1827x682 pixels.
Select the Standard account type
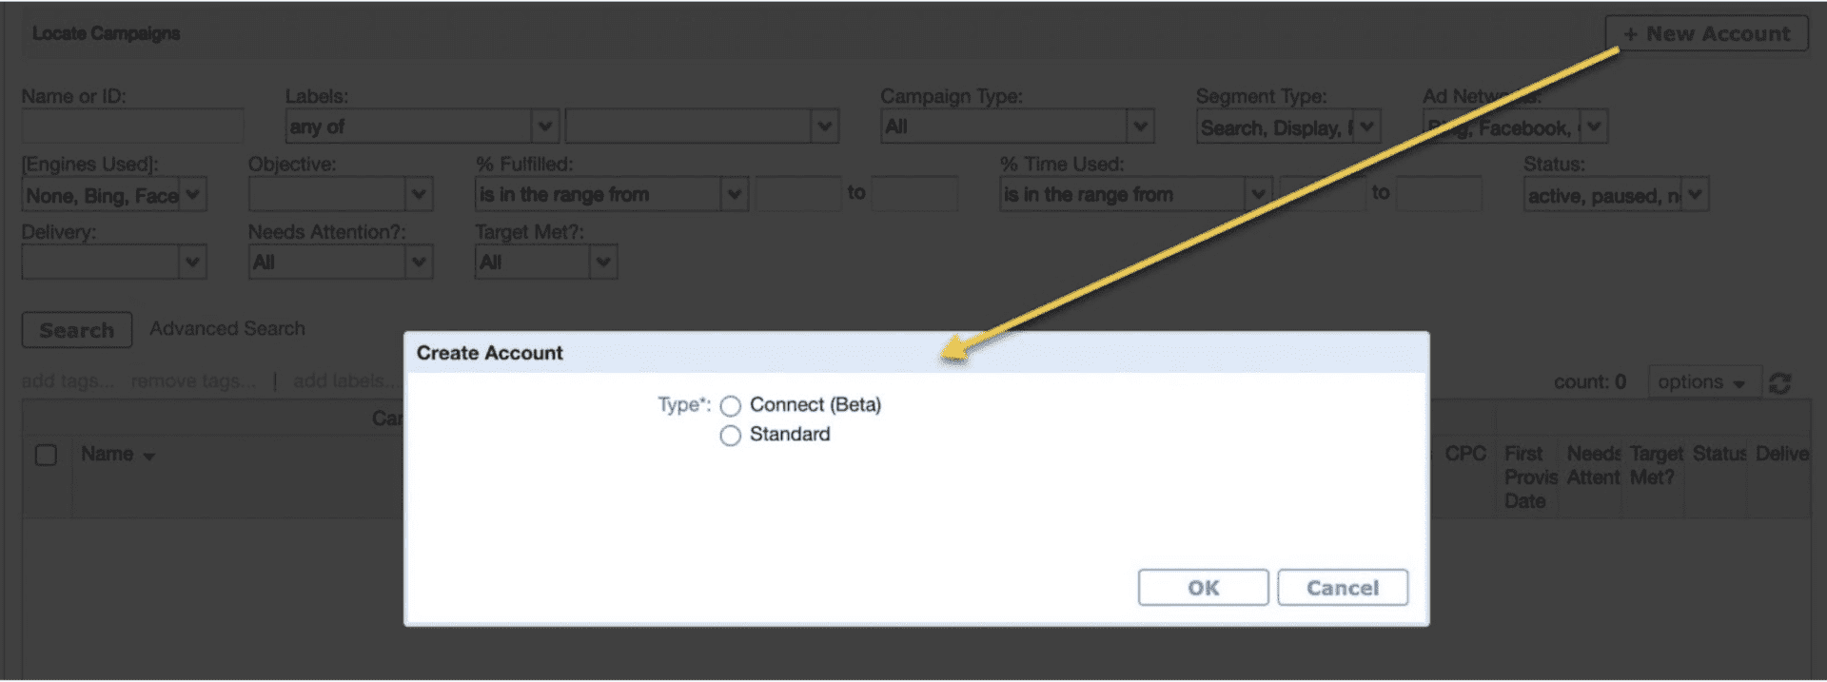(x=730, y=436)
